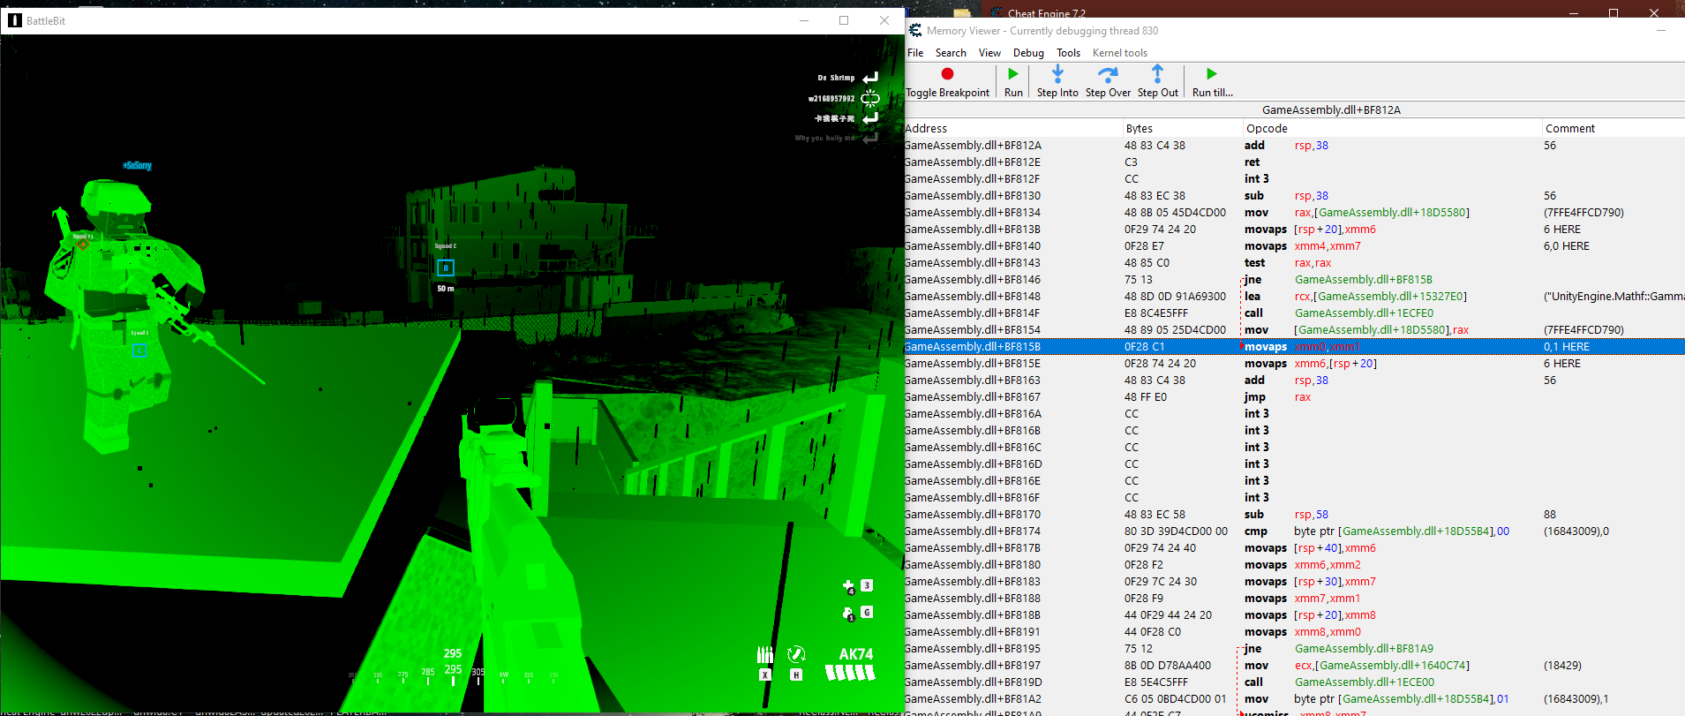Select address GameAssembly.dll+BF816A int 3 row
1685x716 pixels.
tap(973, 414)
